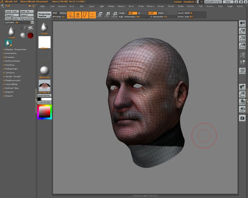Expand the NormalMap section
The height and width of the screenshot is (198, 248).
pyautogui.click(x=11, y=84)
